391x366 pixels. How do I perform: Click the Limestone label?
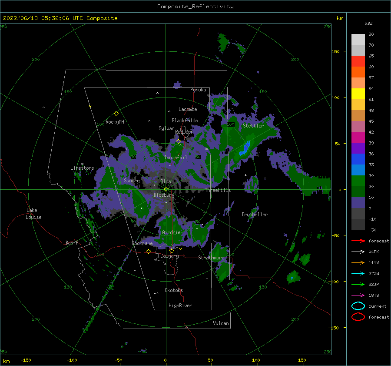click(82, 168)
